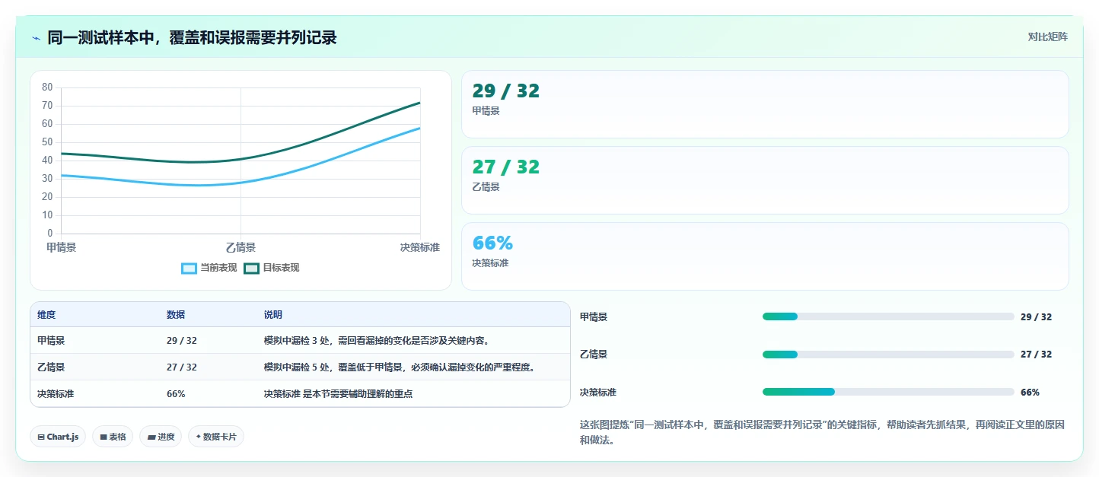Click the 乙情景 progress bar
Screen dimensions: 1099x477
(x=888, y=355)
